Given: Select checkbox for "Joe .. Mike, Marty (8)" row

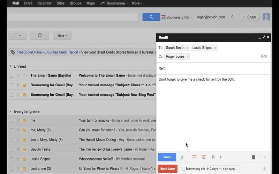Looking at the screenshot, I should [x=12, y=140].
